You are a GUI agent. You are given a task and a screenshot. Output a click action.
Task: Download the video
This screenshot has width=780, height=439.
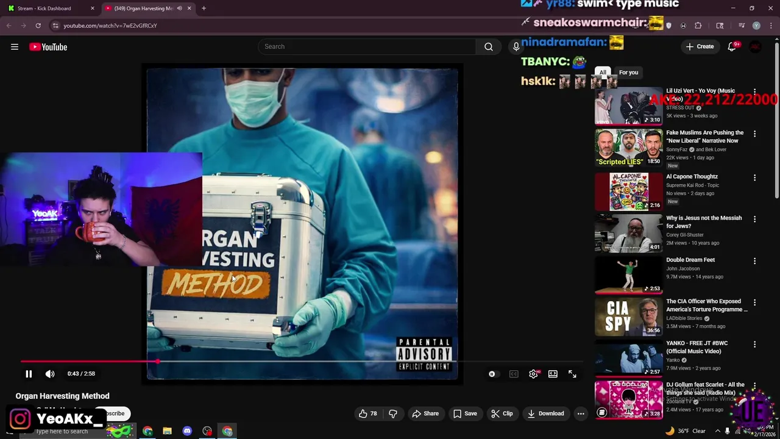click(546, 413)
